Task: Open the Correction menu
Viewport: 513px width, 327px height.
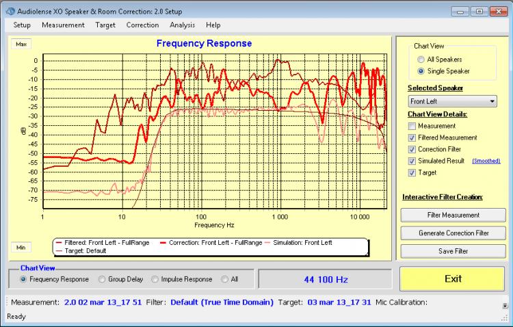Action: coord(142,25)
